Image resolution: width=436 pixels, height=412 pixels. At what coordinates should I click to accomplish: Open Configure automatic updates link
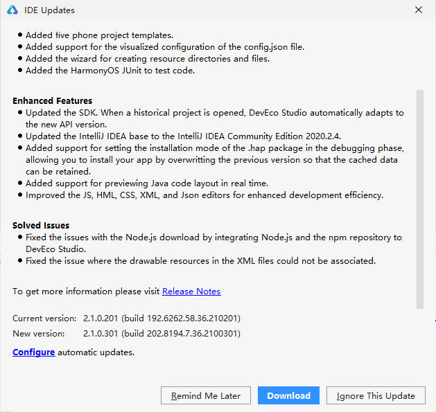coord(34,352)
